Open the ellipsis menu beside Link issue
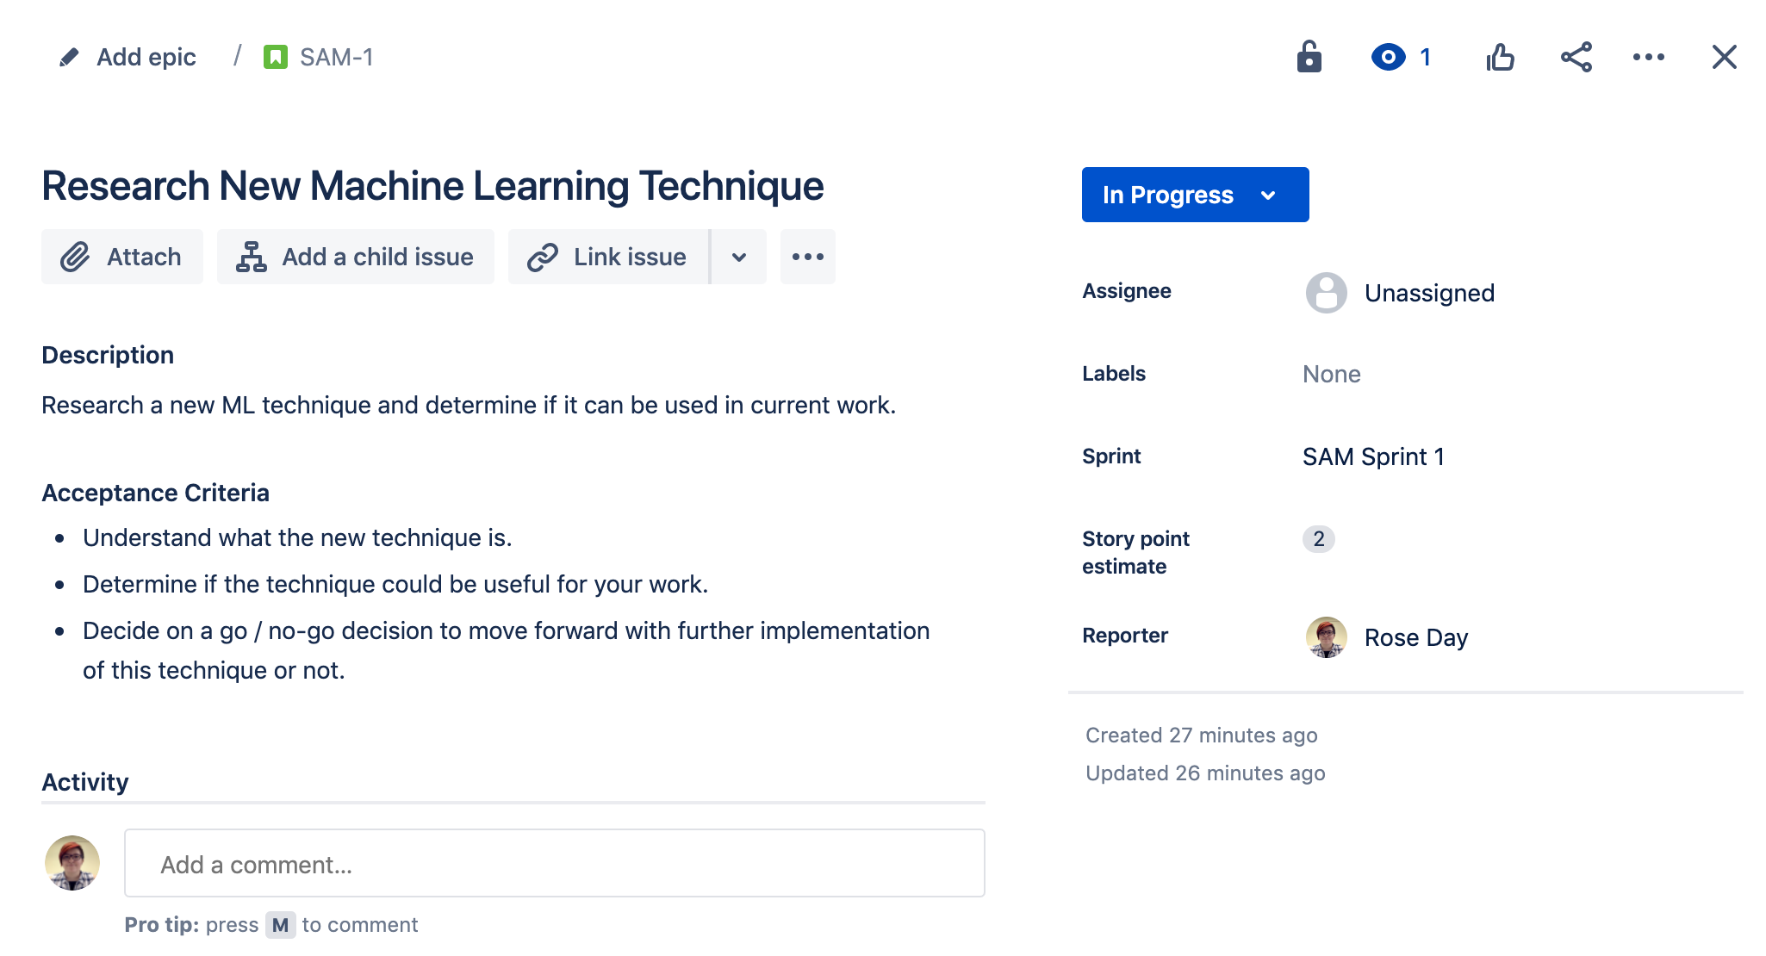 point(807,257)
